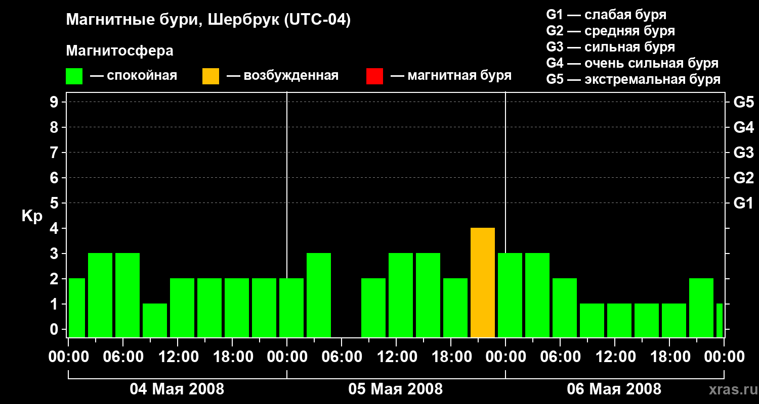Click the '05 Мая 2008' date label
759x404 pixels.
396,389
